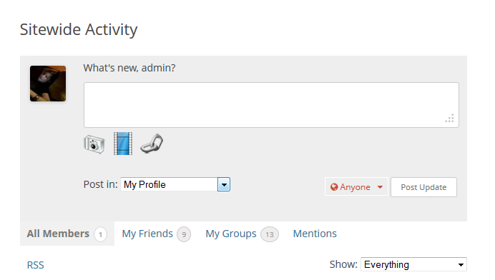Click the textarea resize grip corner
The height and width of the screenshot is (280, 495).
point(449,119)
